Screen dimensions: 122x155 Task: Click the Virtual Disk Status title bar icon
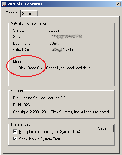(x=4, y=4)
